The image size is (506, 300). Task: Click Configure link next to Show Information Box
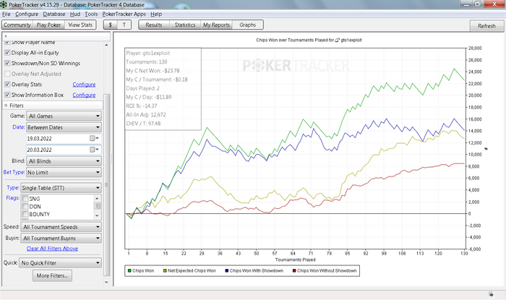[84, 95]
